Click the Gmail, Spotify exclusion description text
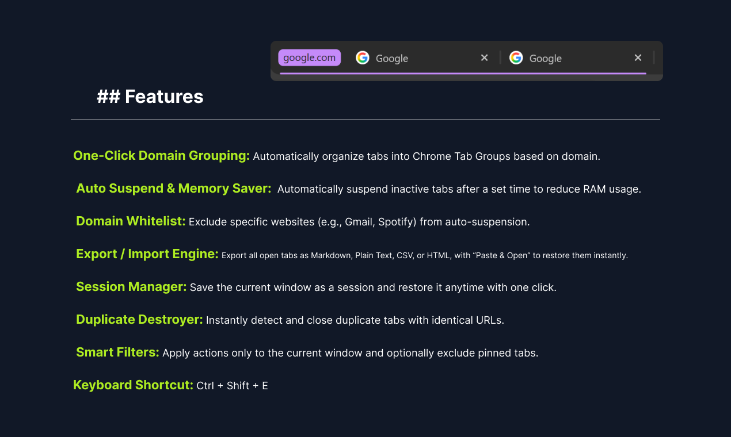731x437 pixels. (x=359, y=222)
